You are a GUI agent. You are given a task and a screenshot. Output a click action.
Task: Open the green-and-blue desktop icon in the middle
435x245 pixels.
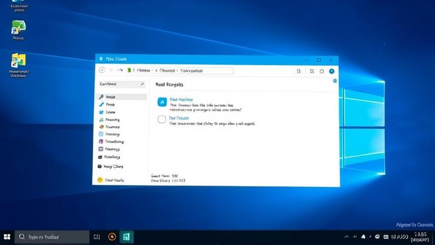click(x=19, y=30)
